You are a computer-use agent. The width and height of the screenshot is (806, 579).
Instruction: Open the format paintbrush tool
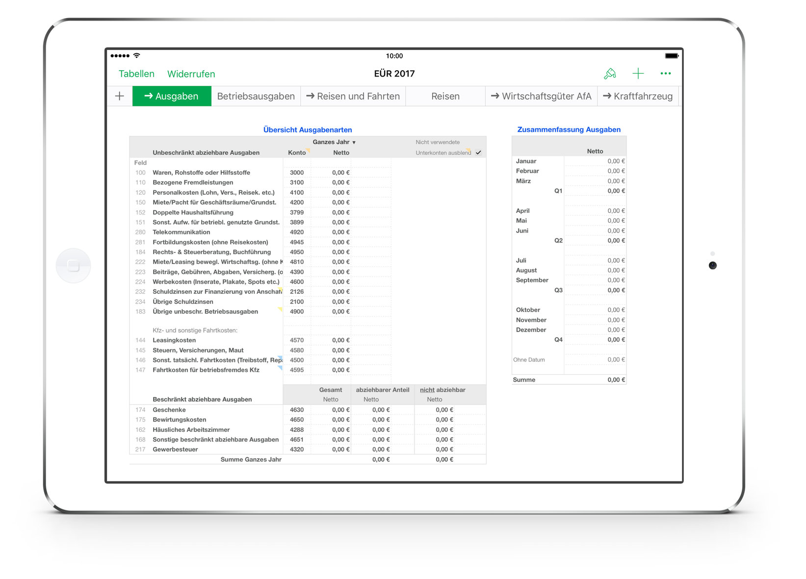point(610,74)
